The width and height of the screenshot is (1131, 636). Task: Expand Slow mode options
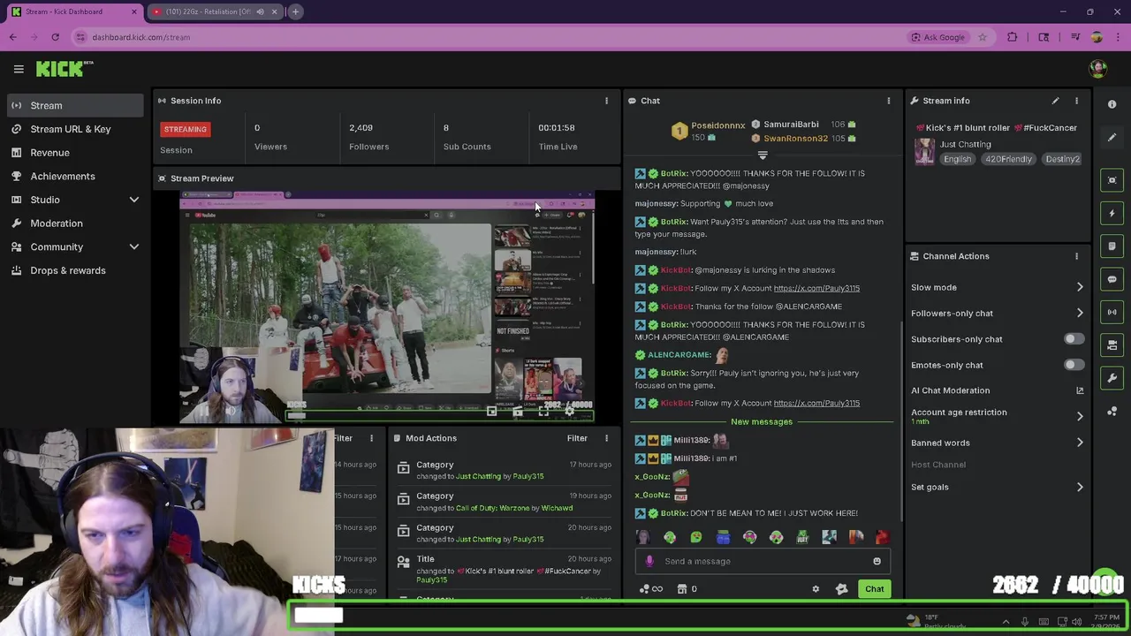click(x=1080, y=287)
